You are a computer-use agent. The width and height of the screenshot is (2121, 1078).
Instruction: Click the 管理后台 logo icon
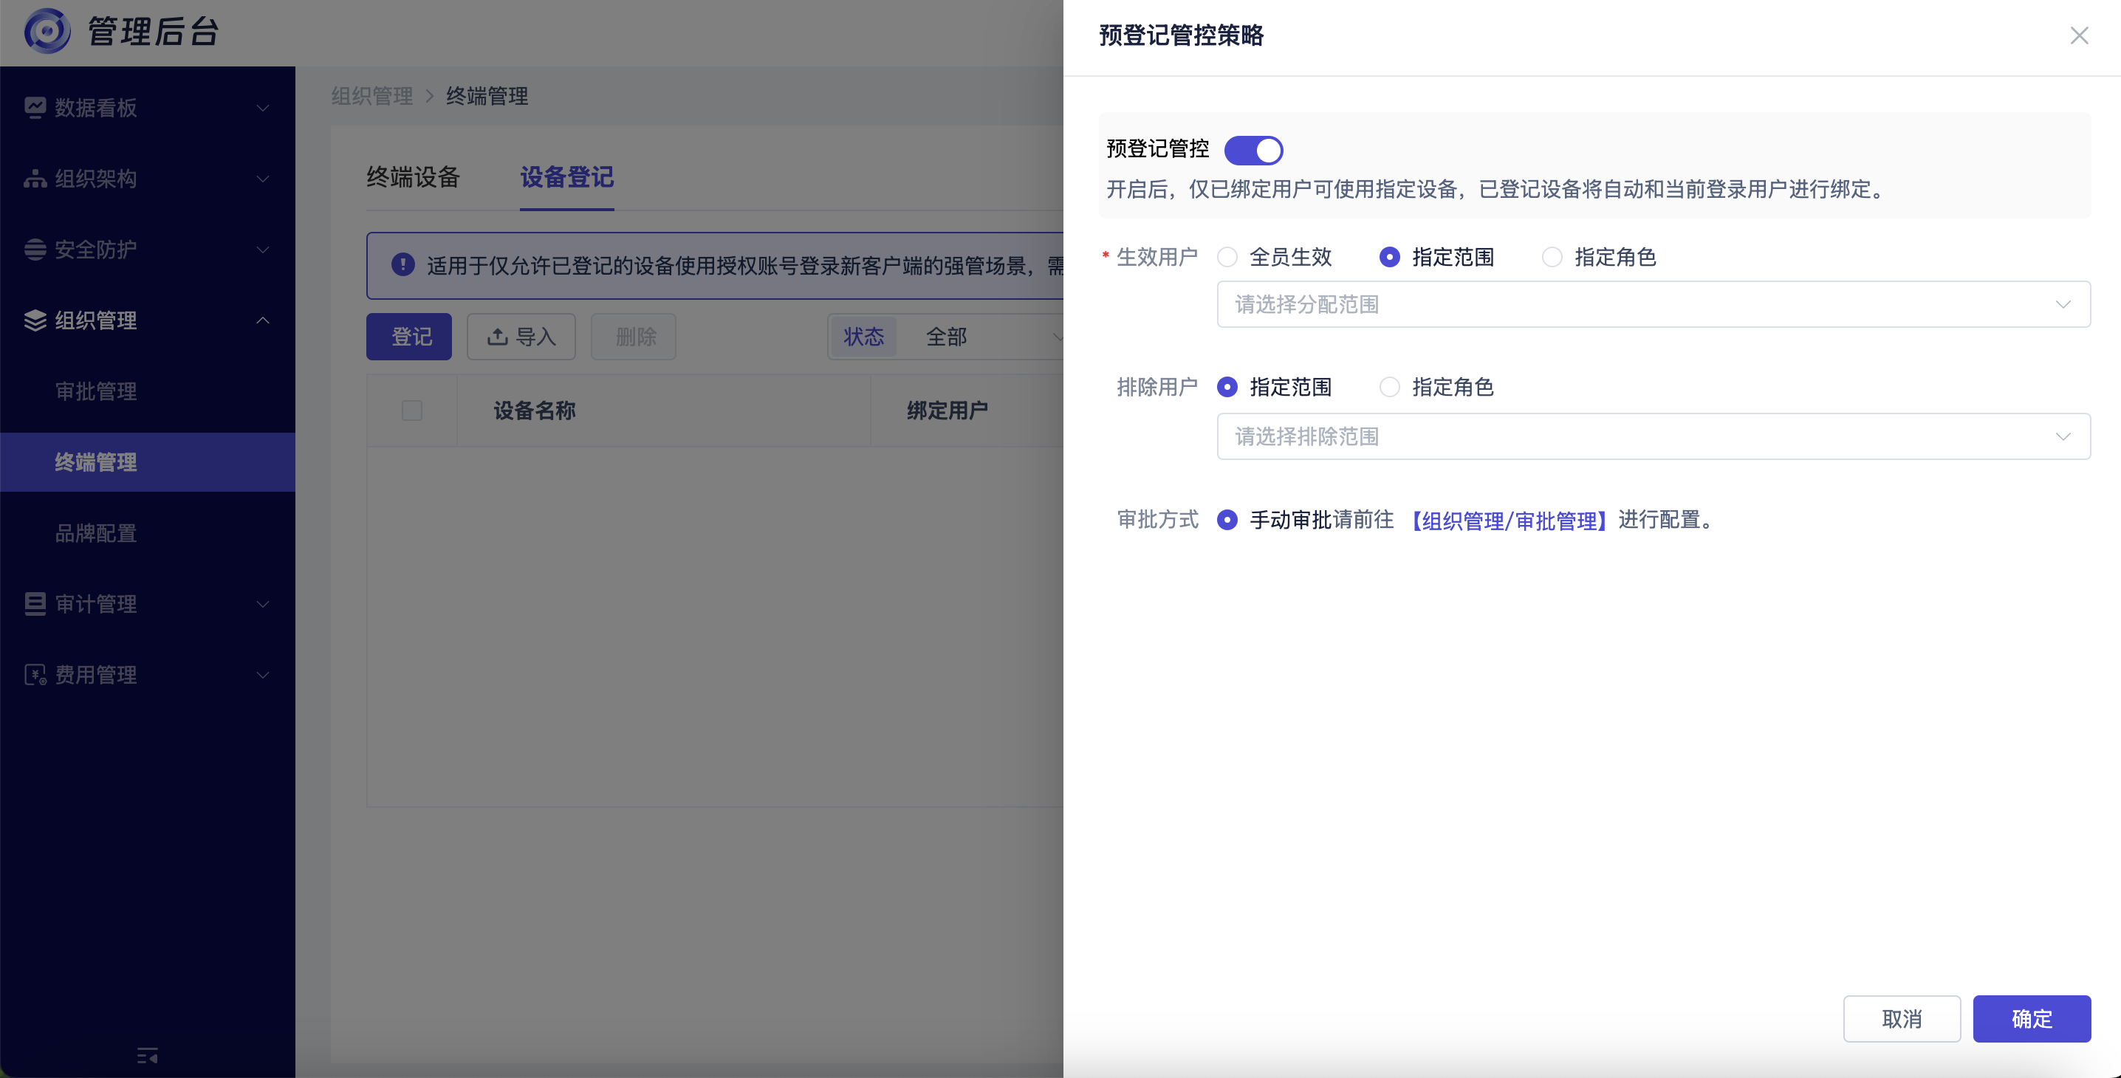click(47, 31)
